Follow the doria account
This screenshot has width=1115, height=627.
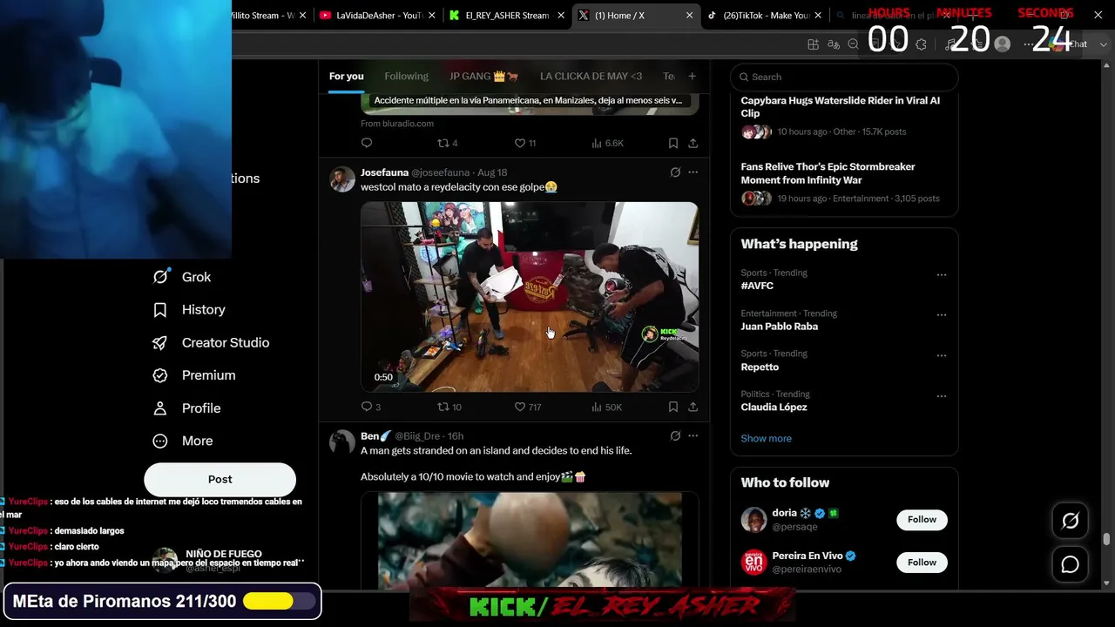922,520
